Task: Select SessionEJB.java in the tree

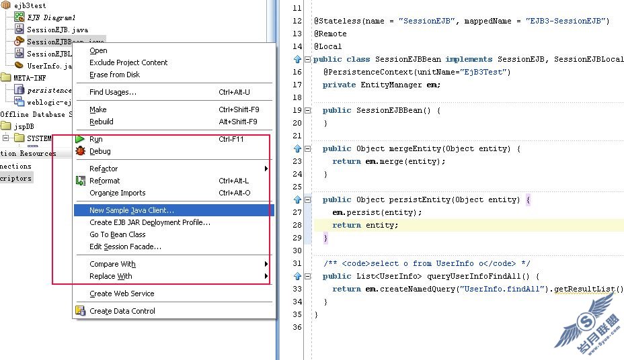Action: [57, 30]
